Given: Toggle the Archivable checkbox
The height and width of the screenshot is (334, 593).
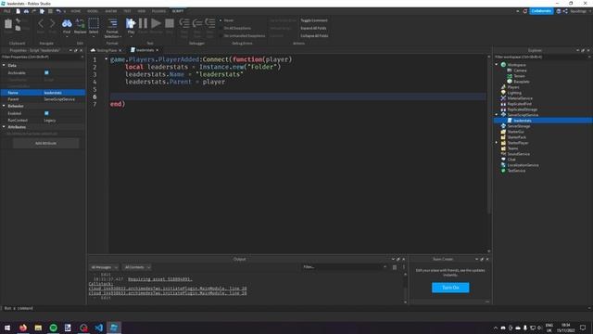Looking at the screenshot, I should tap(46, 72).
